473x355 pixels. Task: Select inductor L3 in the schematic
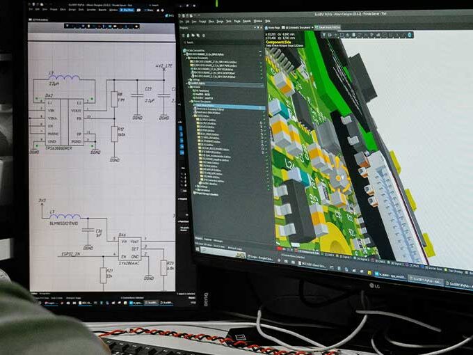pyautogui.click(x=64, y=77)
